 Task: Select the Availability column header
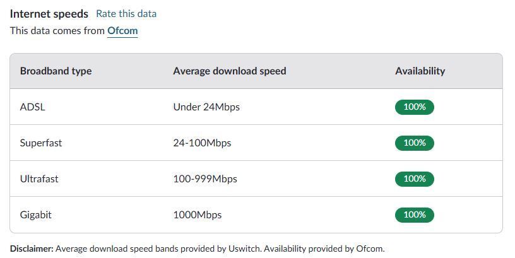[x=420, y=71]
